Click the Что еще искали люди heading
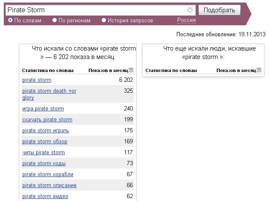This screenshot has height=201, width=269. pyautogui.click(x=210, y=53)
